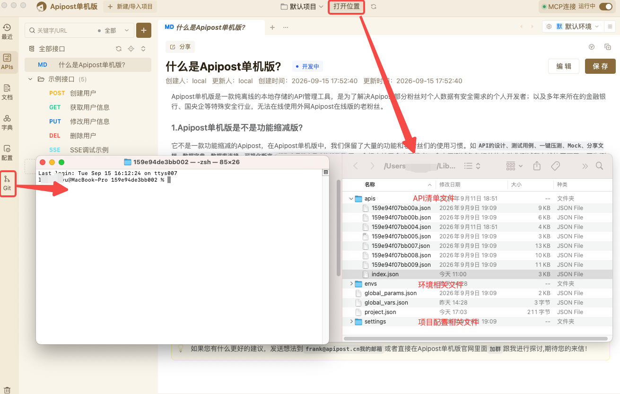This screenshot has width=620, height=394.
Task: Toggle the MCP运行中 switch
Action: point(605,7)
